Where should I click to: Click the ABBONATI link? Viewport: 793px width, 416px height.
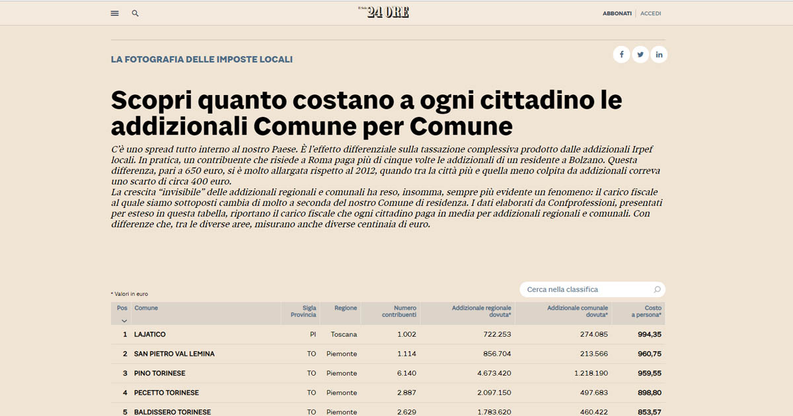tap(617, 13)
